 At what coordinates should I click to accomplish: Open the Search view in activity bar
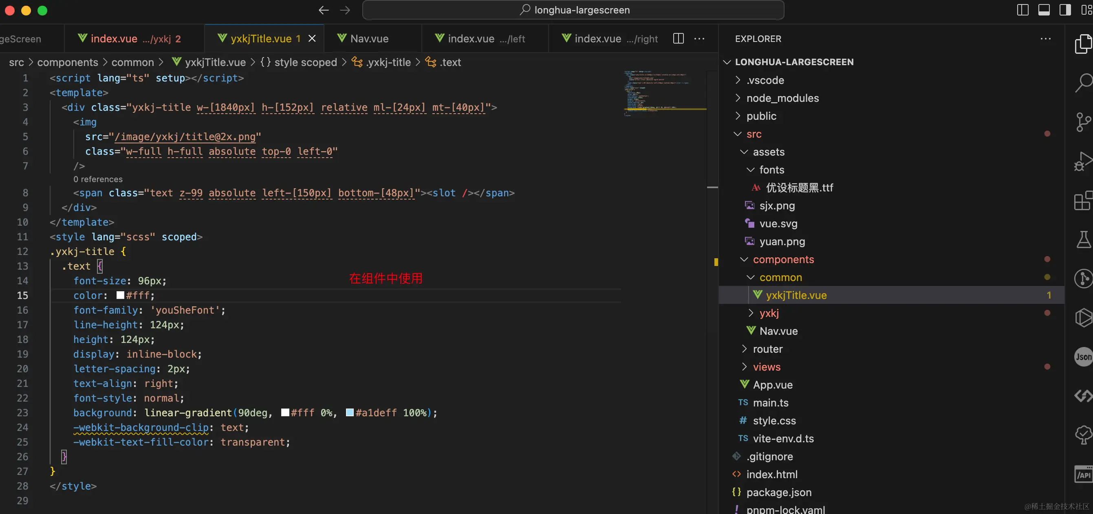point(1083,83)
